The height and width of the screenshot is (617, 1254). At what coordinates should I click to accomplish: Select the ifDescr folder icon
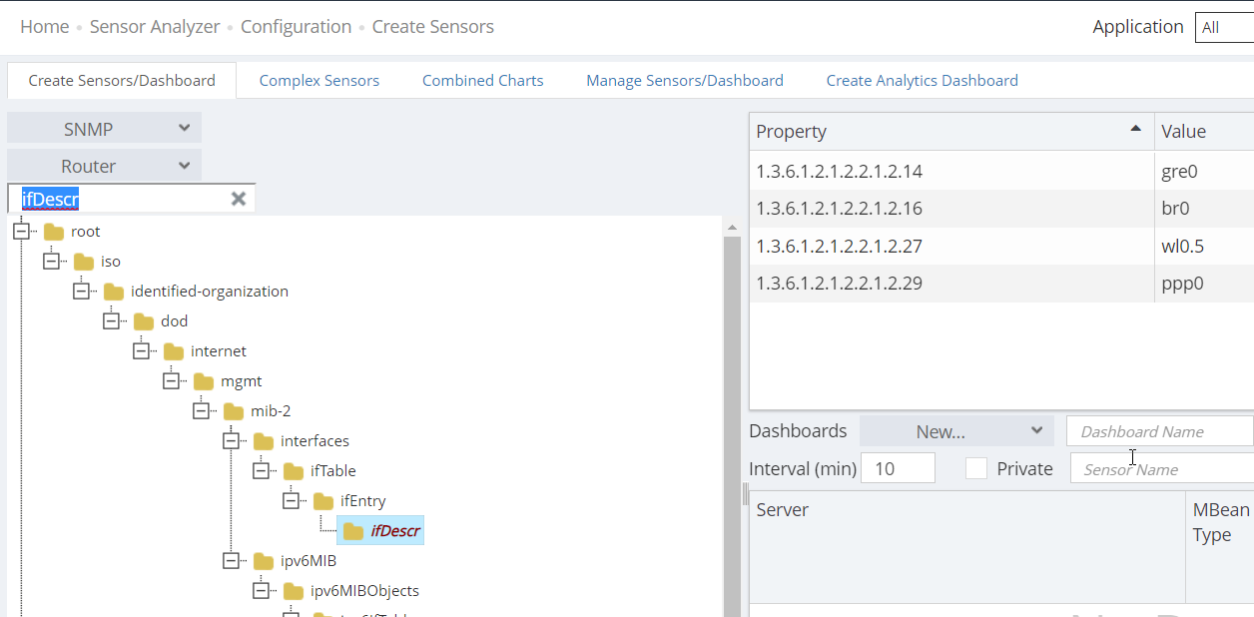[353, 531]
